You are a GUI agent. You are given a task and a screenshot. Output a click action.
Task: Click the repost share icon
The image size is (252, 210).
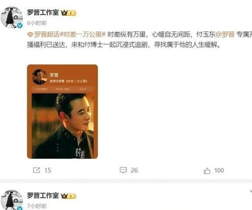click(x=36, y=170)
